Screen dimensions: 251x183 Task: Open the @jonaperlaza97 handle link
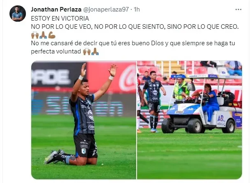click(x=106, y=9)
